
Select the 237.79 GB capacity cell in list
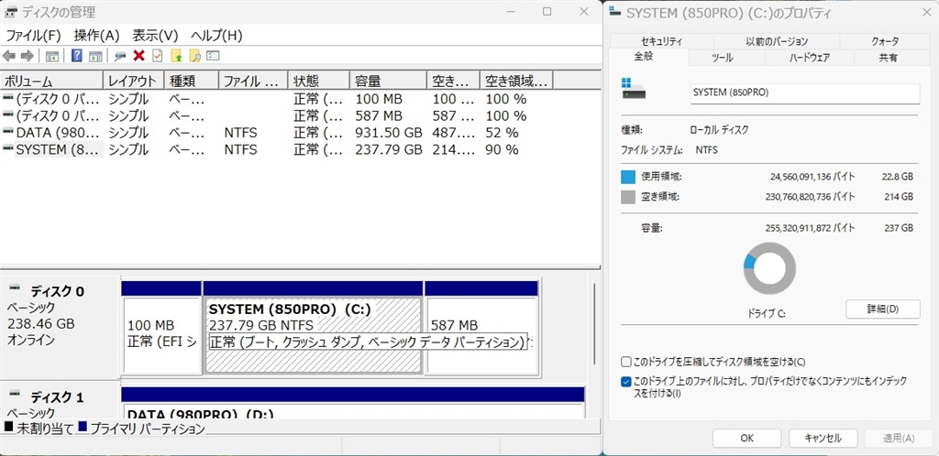[389, 149]
